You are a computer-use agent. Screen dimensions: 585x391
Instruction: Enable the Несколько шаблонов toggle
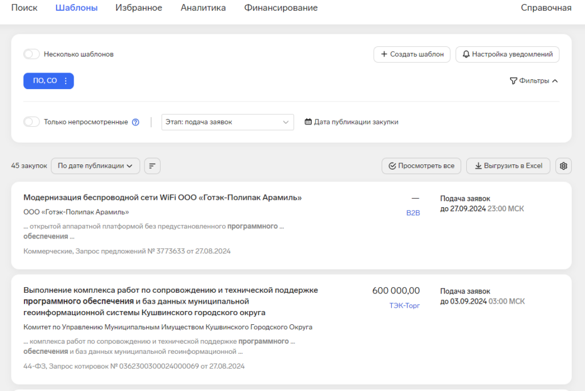pos(32,54)
